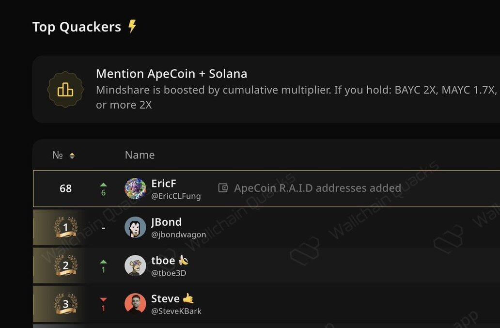Click the third place laurel badge
Viewport: 500px width, 328px height.
(x=66, y=303)
